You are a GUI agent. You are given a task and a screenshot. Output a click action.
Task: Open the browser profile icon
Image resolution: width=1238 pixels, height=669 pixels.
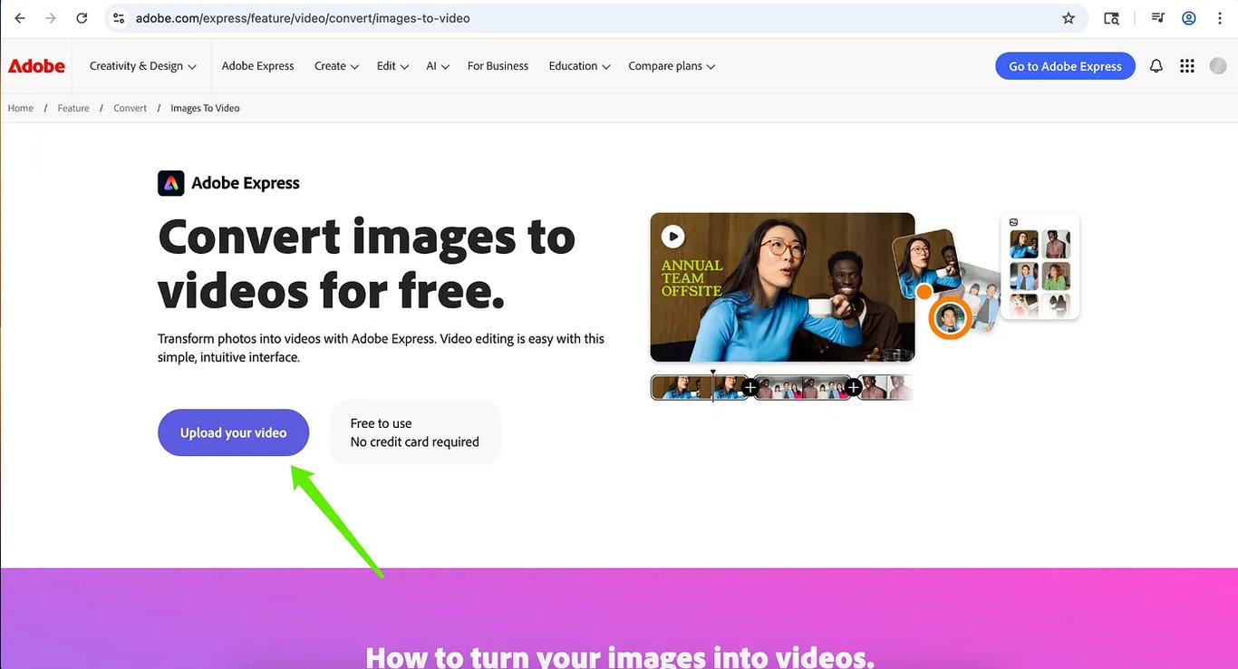pyautogui.click(x=1189, y=18)
